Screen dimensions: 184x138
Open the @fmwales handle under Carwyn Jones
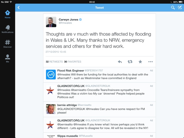coord(65,23)
